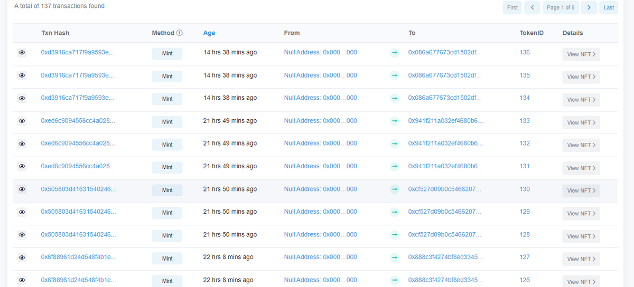The width and height of the screenshot is (634, 287).
Task: Open View NFT for TokenID 135
Action: tap(581, 77)
